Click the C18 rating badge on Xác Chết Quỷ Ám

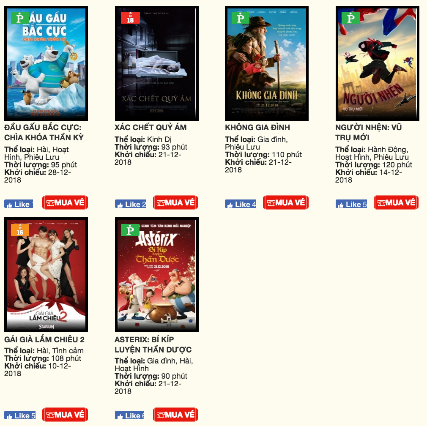pyautogui.click(x=131, y=18)
